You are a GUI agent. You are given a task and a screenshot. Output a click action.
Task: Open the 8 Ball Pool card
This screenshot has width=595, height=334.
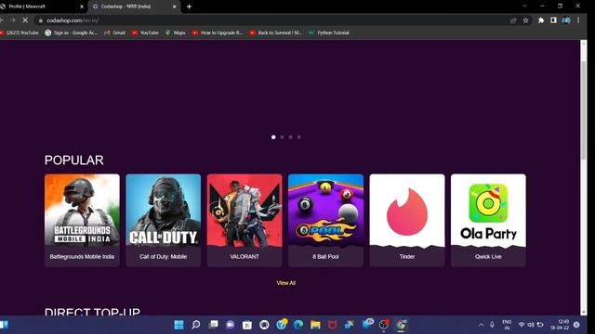325,220
